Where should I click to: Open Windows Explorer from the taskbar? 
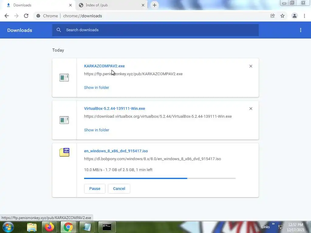pos(32,227)
